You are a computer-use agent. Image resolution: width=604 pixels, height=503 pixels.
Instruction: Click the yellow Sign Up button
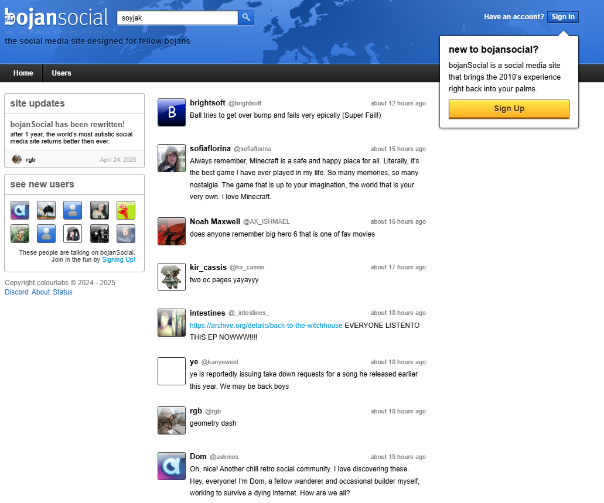click(x=509, y=109)
